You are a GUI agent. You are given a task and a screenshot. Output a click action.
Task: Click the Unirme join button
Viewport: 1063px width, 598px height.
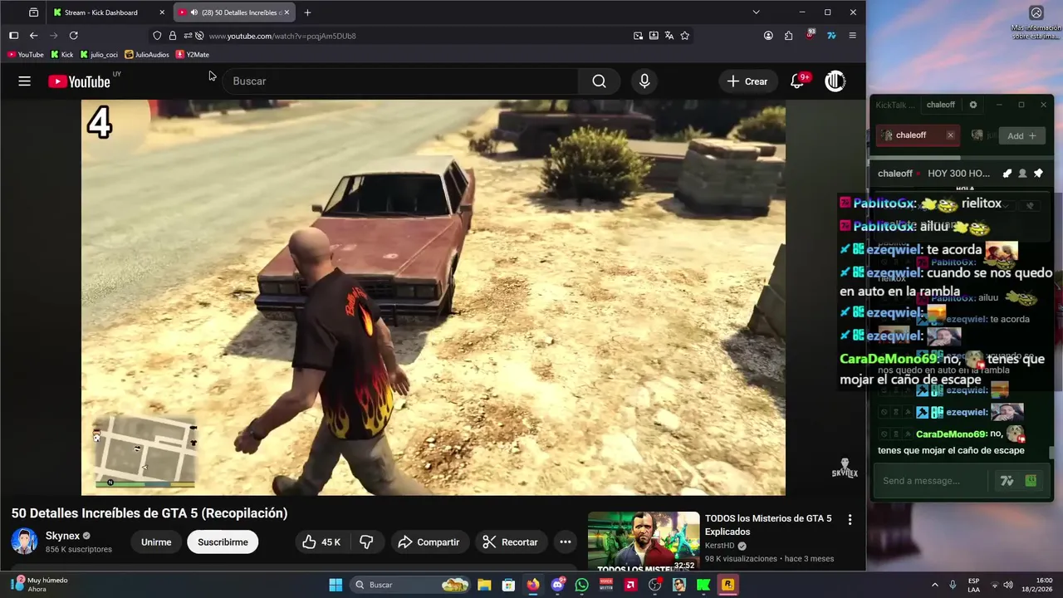156,542
